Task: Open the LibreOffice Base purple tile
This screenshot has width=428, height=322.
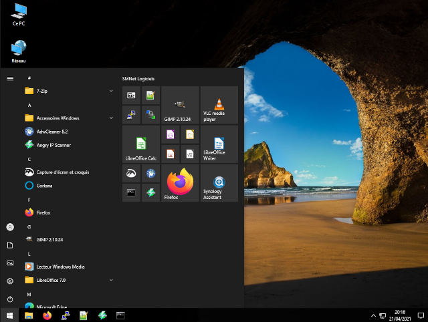Action: click(x=171, y=134)
